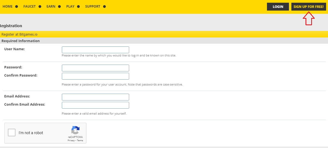Image resolution: width=328 pixels, height=148 pixels.
Task: Click the Email Address text box
Action: 95,97
